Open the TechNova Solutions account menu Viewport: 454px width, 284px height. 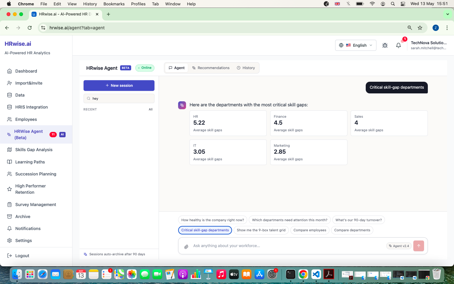428,45
